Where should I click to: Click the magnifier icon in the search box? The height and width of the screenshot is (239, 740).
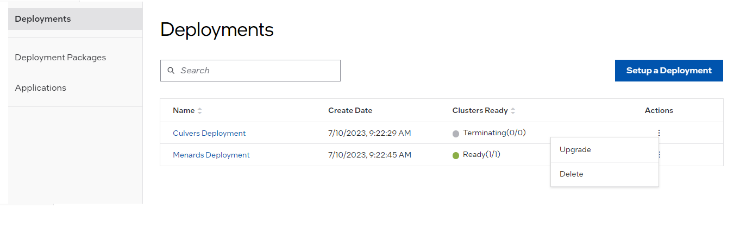tap(171, 71)
